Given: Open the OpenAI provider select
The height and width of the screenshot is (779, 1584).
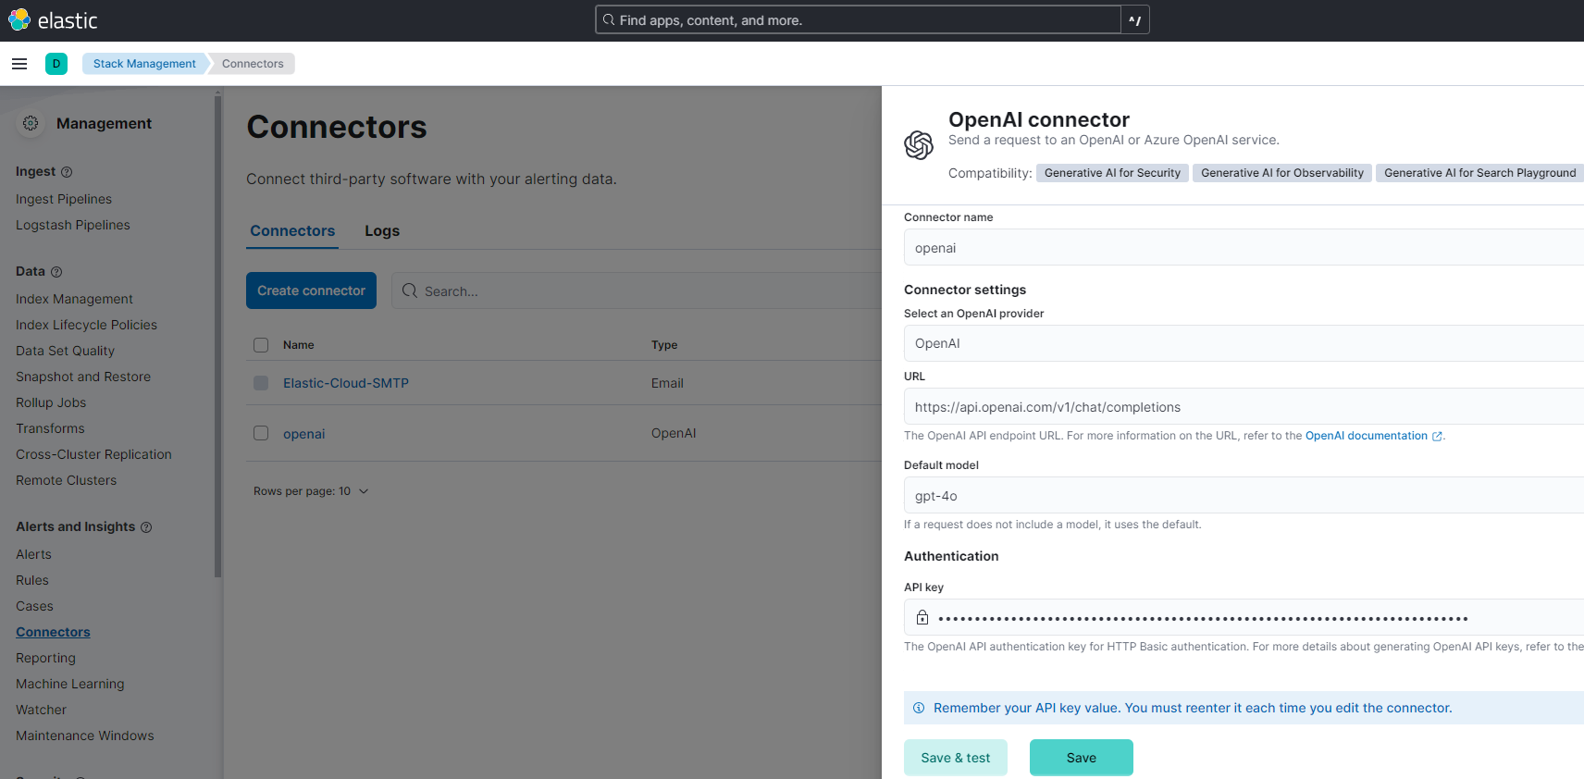Looking at the screenshot, I should [1244, 343].
